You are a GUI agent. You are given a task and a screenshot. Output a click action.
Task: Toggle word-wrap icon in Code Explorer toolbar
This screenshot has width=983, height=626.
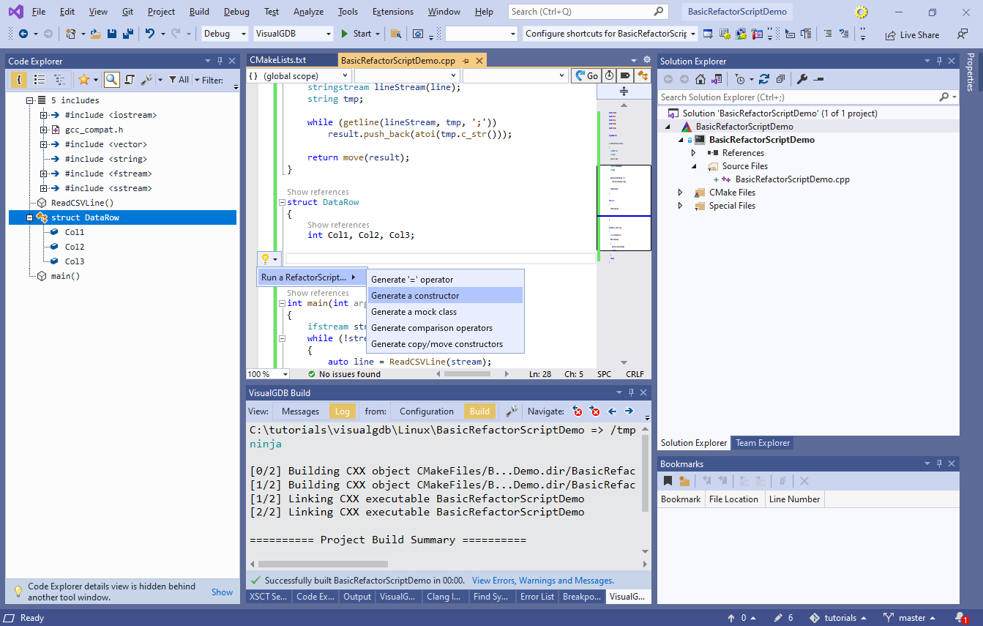(129, 80)
